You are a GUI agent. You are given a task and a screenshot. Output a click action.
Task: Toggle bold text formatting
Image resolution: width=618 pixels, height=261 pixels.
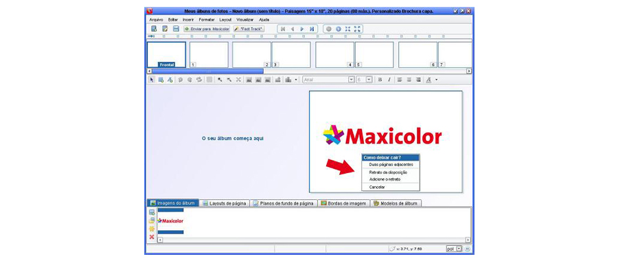[x=380, y=80]
